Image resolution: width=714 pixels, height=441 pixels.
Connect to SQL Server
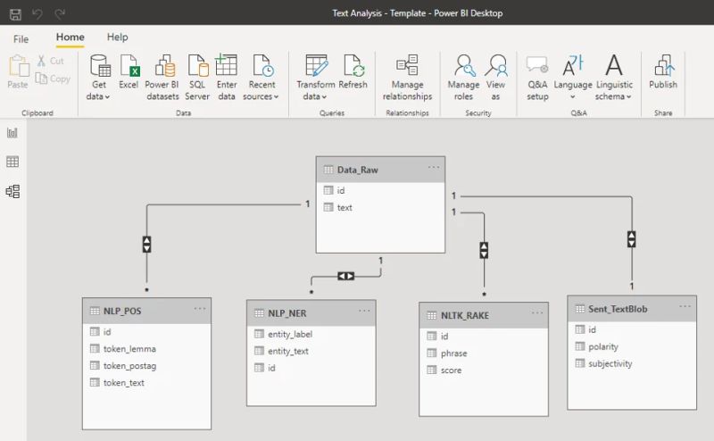[x=197, y=78]
